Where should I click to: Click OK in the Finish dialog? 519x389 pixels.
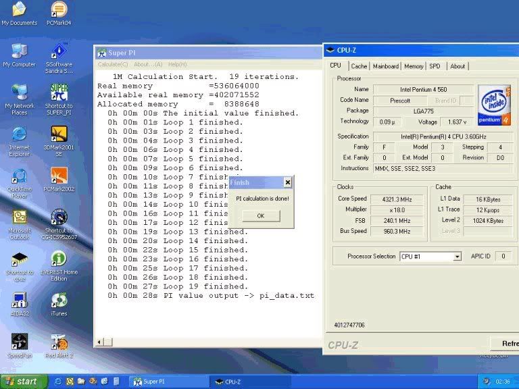tap(261, 215)
